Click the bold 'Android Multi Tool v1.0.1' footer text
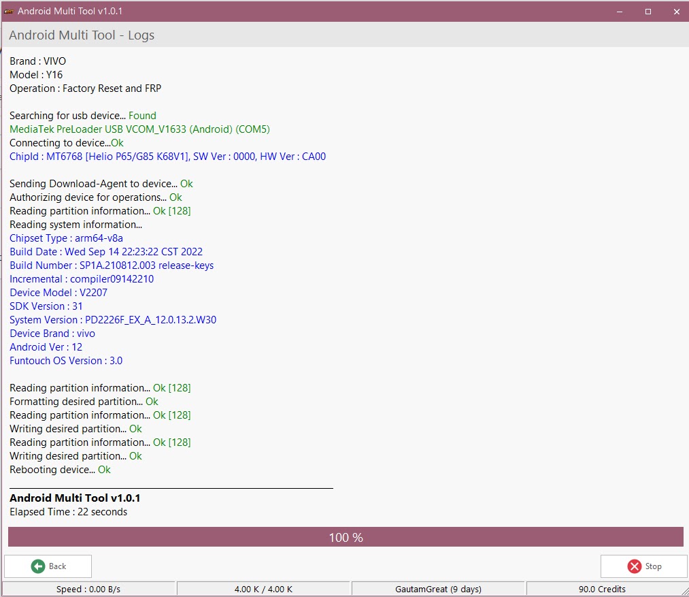Viewport: 689px width, 597px height. click(x=75, y=498)
